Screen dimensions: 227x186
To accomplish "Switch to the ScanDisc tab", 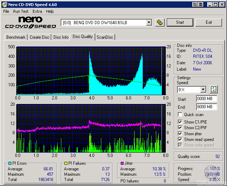I will (105, 37).
